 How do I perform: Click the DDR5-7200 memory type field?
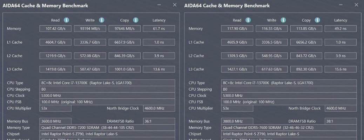click(107, 127)
